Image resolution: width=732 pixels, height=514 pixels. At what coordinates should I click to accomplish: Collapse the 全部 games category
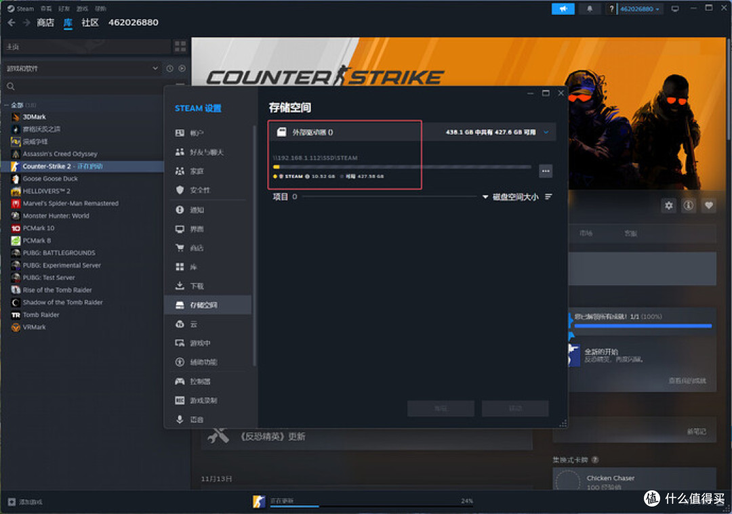[7, 106]
